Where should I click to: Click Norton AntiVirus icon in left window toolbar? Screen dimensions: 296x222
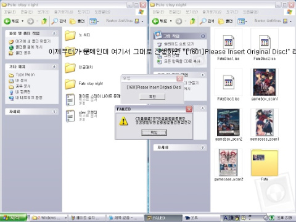tap(137, 21)
